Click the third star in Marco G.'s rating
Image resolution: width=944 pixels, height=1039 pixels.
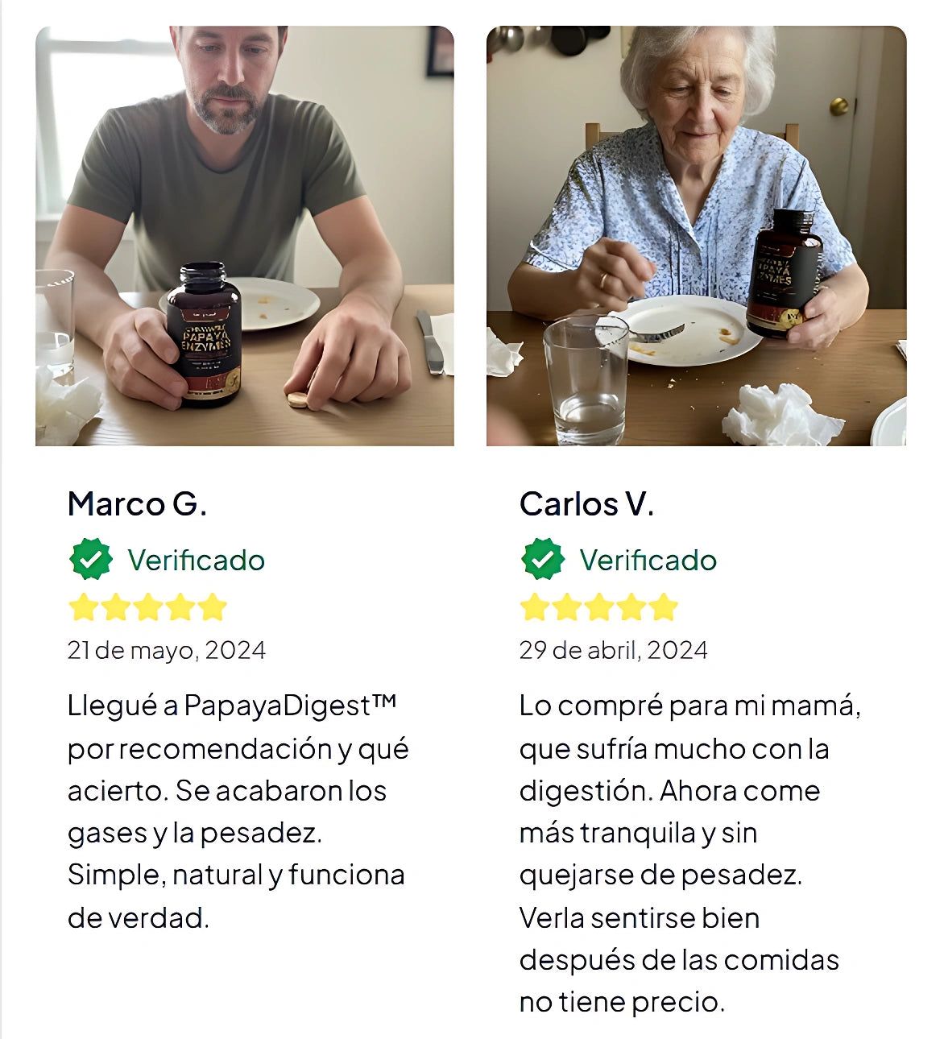pyautogui.click(x=147, y=607)
